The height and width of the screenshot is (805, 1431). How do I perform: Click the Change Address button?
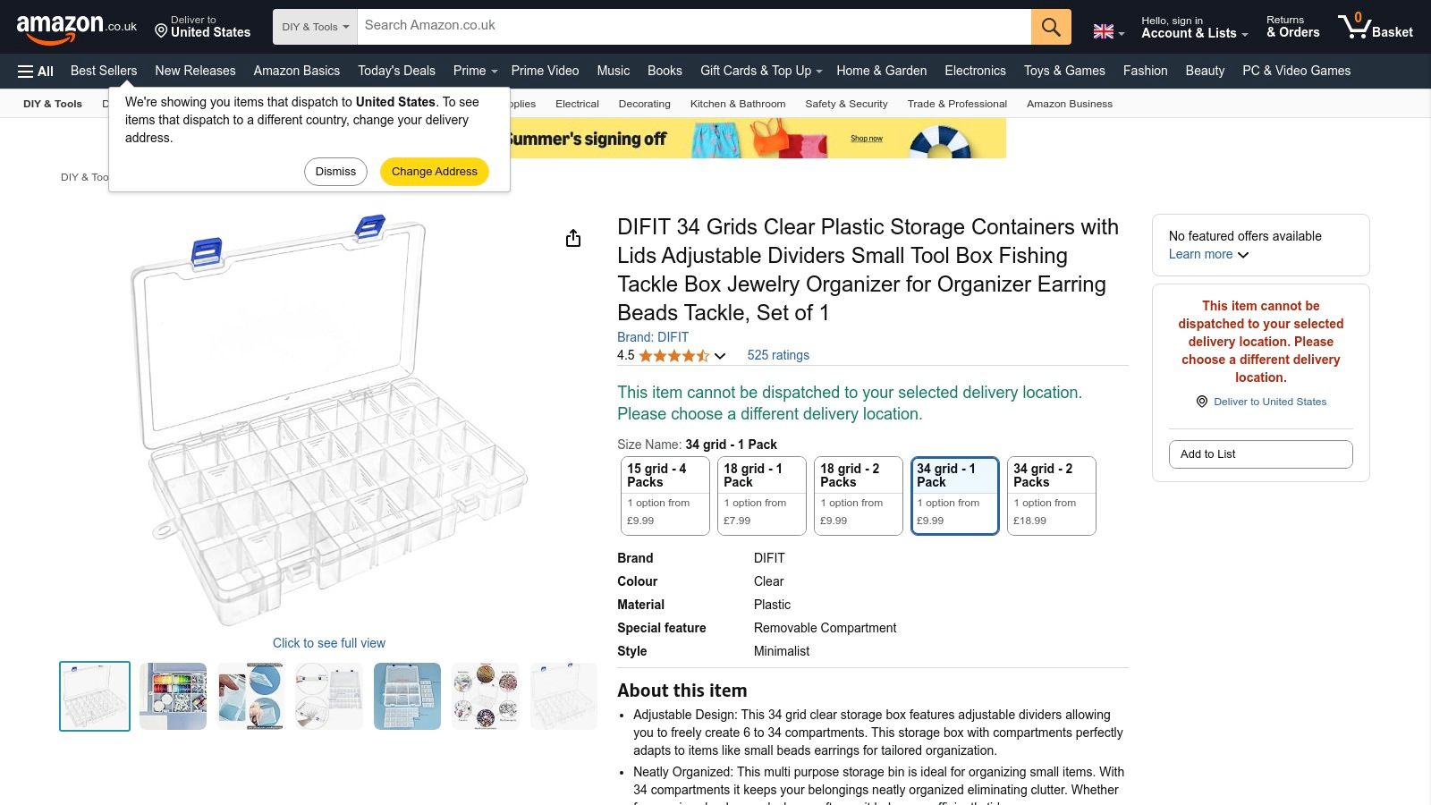click(434, 171)
